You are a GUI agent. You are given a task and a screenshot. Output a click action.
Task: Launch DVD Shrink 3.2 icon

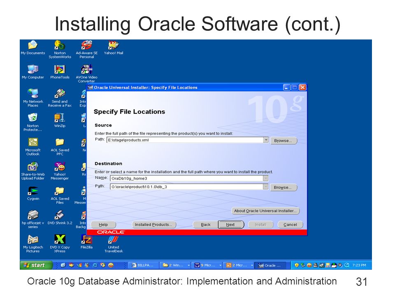coord(60,217)
